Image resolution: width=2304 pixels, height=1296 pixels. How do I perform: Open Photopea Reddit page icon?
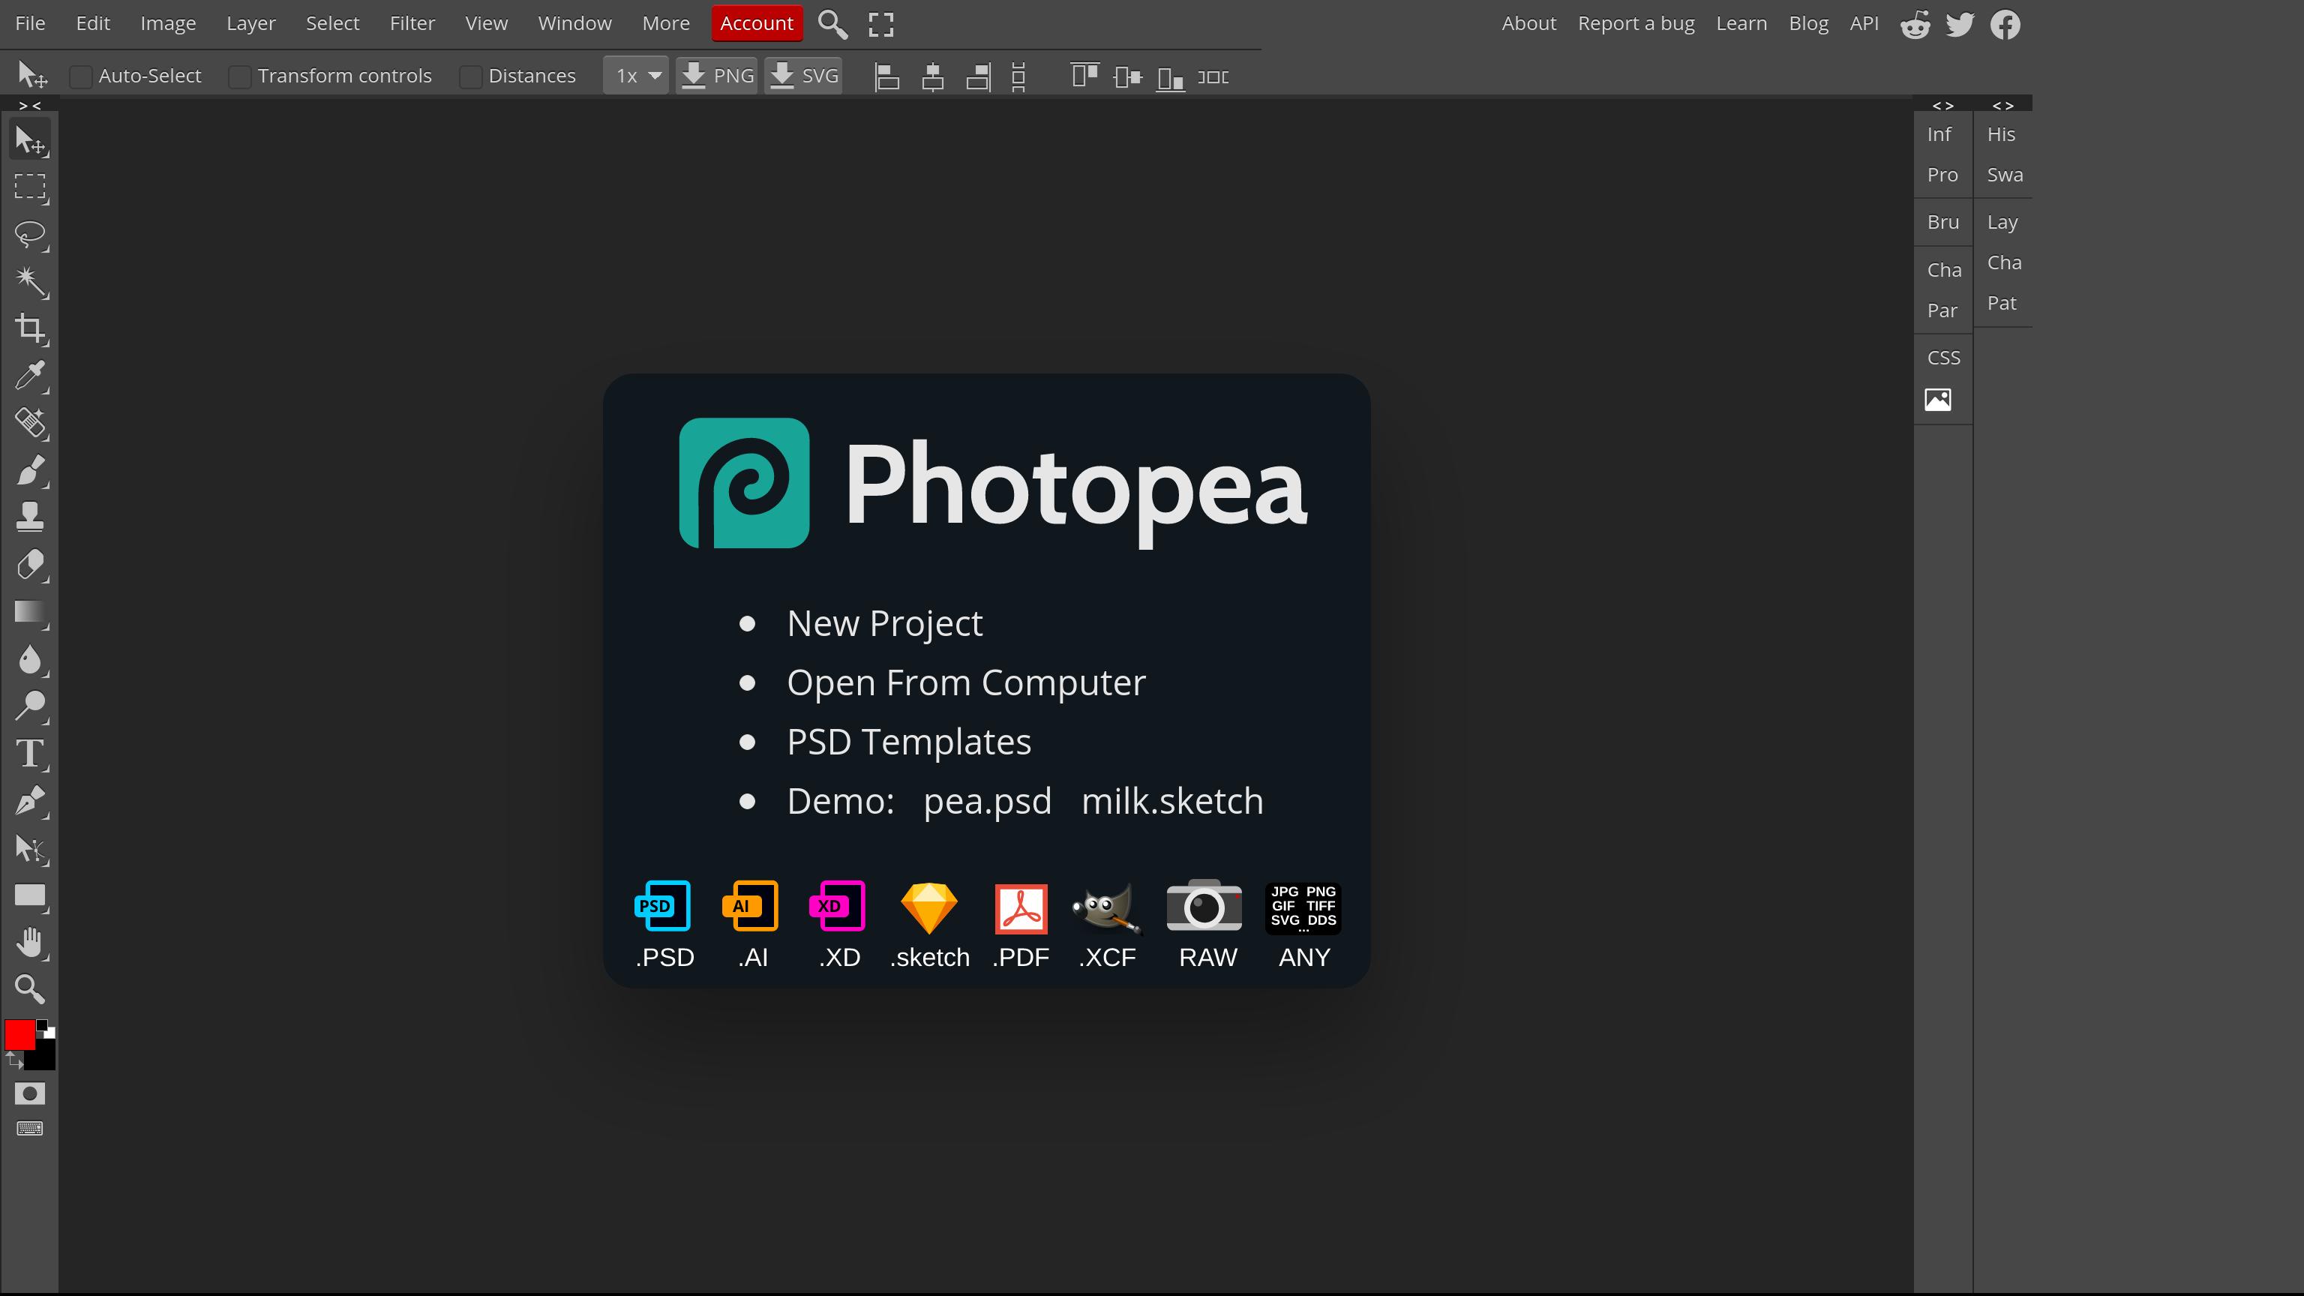tap(1915, 24)
